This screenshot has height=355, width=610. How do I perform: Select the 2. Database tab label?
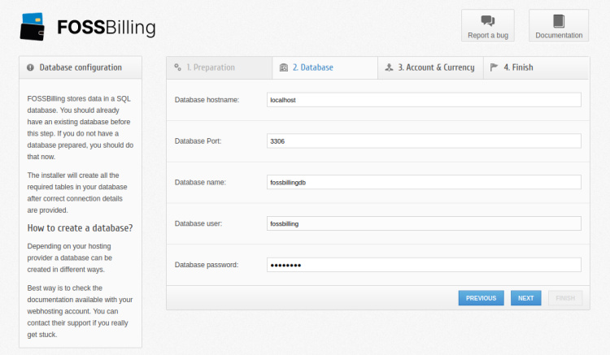point(312,67)
